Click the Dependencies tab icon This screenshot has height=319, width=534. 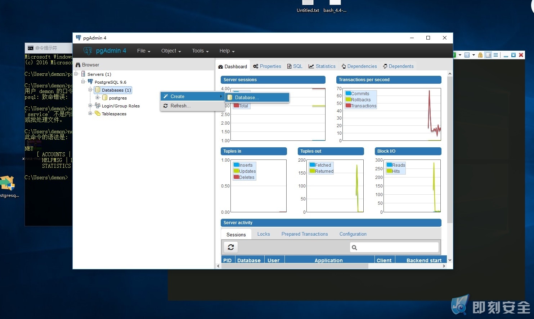pyautogui.click(x=344, y=66)
